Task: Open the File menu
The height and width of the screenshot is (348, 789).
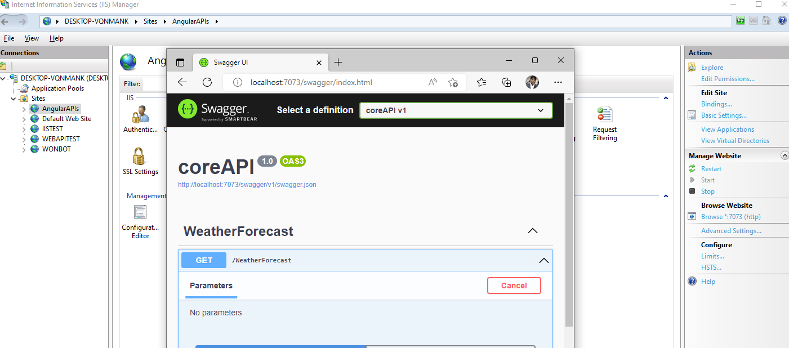Action: click(x=9, y=38)
